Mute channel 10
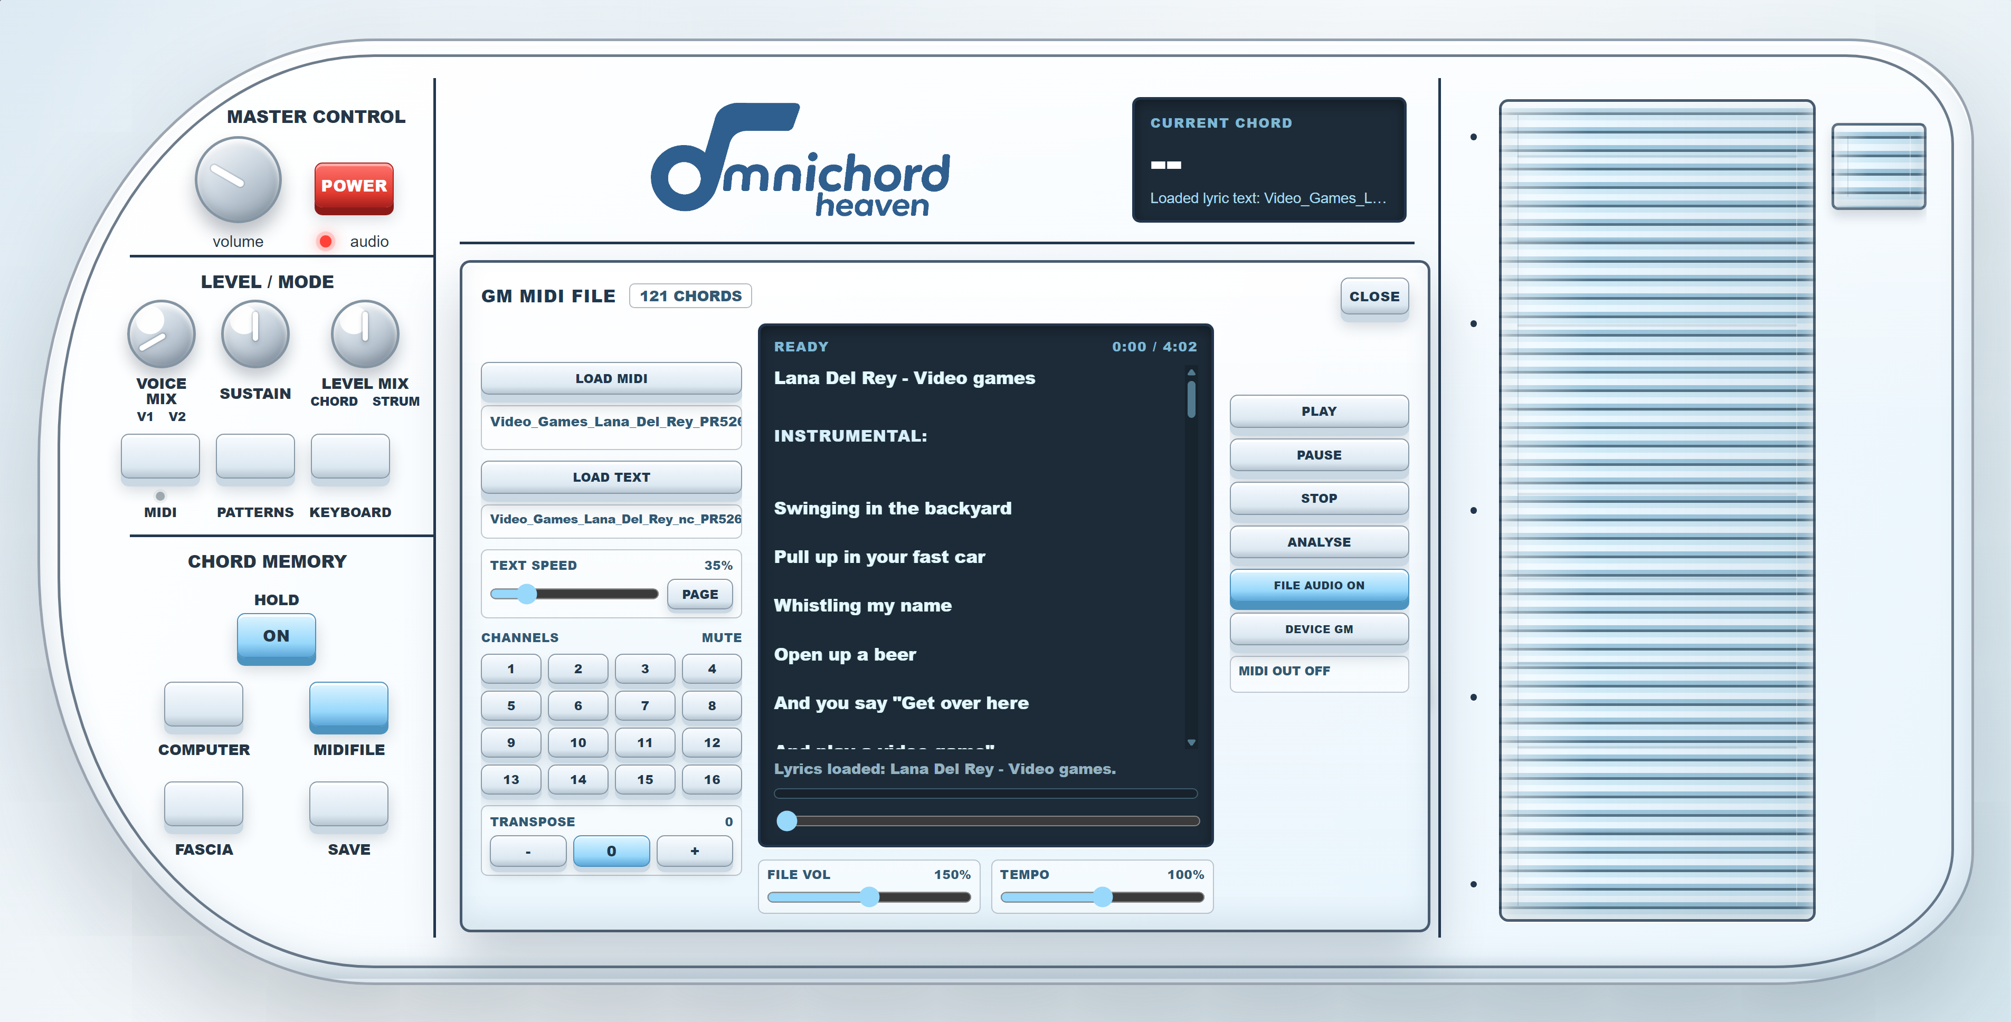This screenshot has width=2011, height=1022. point(577,743)
